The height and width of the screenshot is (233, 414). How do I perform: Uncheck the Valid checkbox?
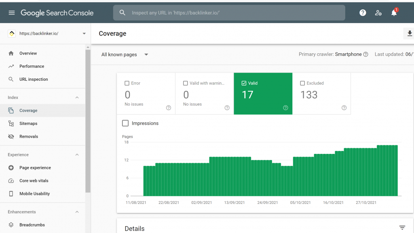tap(244, 83)
